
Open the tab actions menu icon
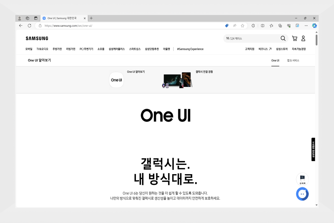pyautogui.click(x=36, y=18)
